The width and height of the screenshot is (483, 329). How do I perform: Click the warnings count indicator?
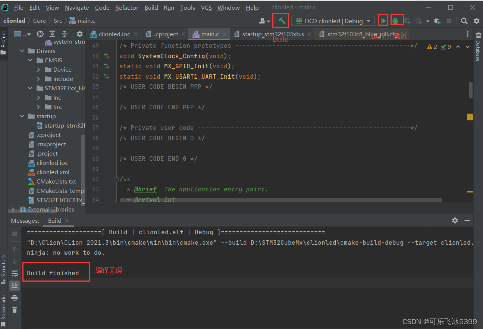point(432,47)
